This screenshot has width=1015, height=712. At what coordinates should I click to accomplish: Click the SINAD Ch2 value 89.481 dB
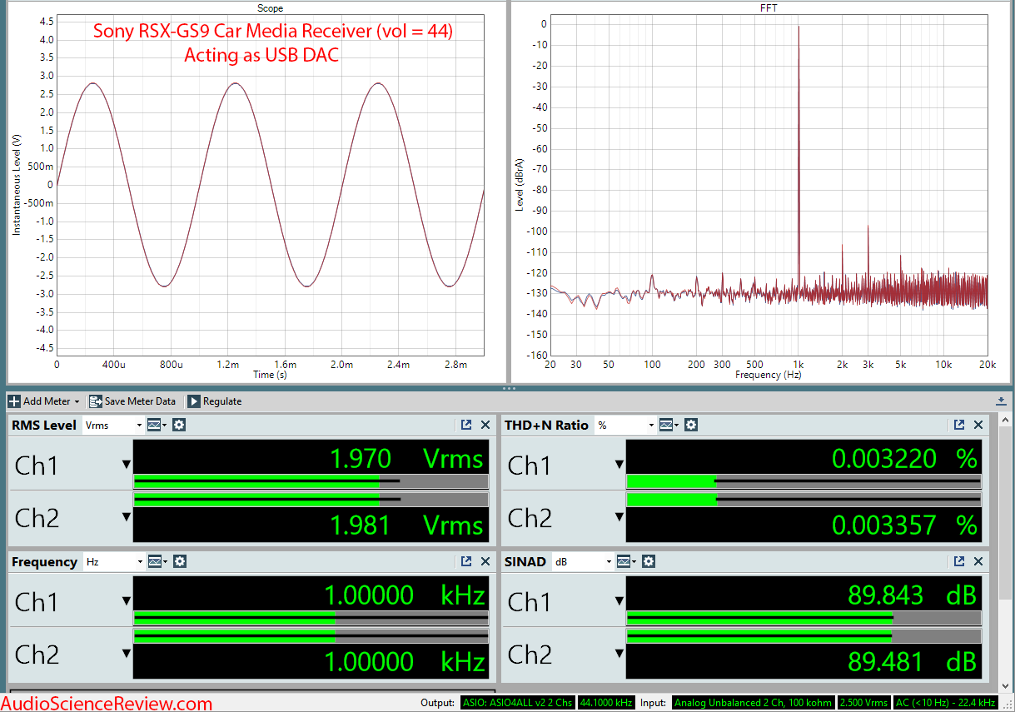[x=912, y=661]
